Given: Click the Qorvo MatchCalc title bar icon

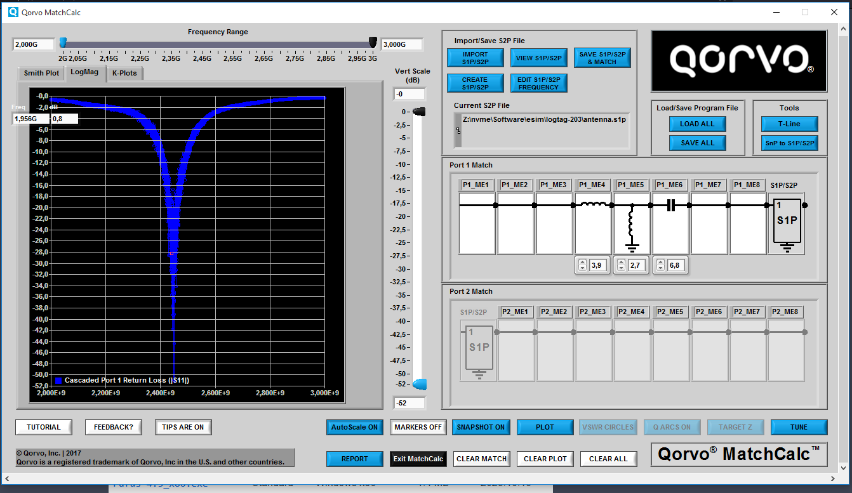Looking at the screenshot, I should coord(13,12).
